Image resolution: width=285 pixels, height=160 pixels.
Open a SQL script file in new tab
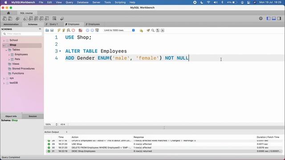(10, 19)
